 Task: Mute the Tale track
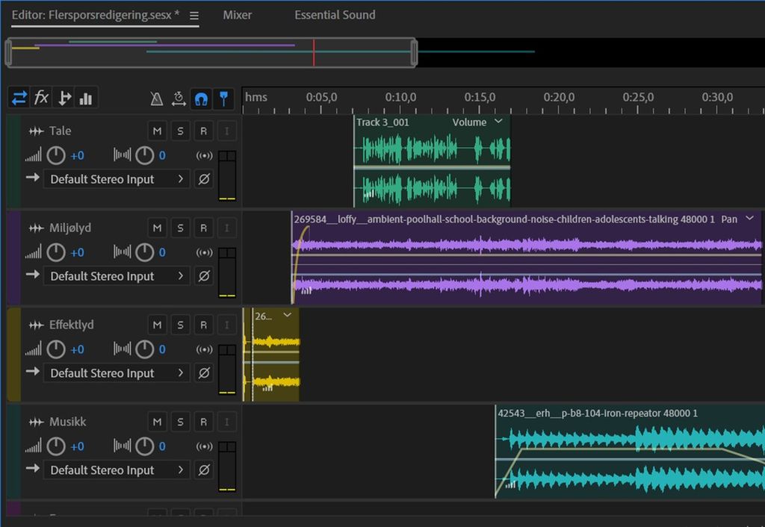[157, 131]
